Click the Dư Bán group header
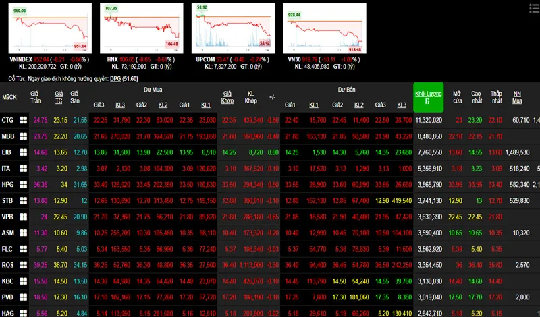This screenshot has height=317, width=540. (x=346, y=90)
